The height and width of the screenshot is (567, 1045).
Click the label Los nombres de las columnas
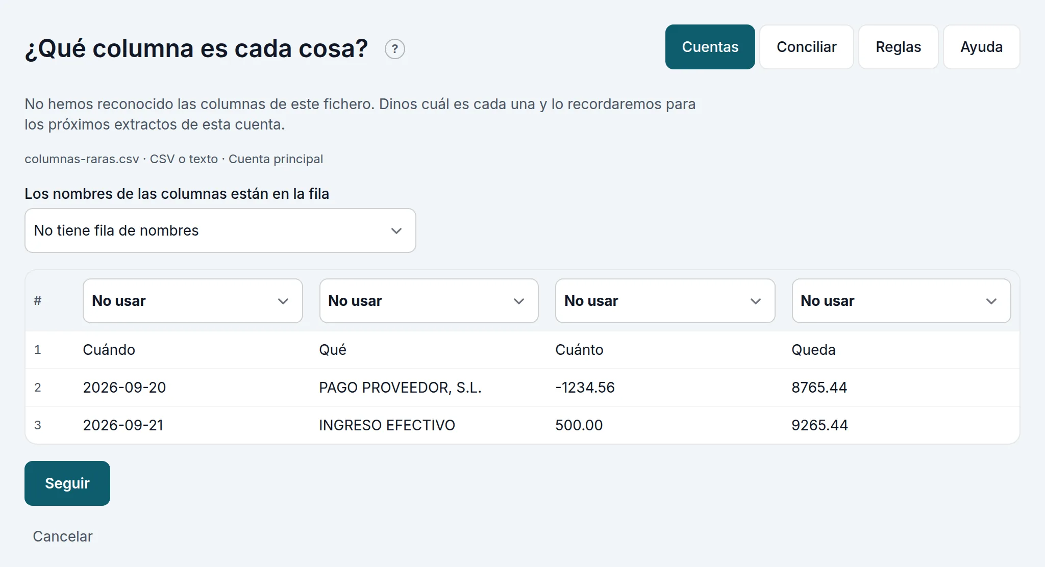(x=177, y=194)
